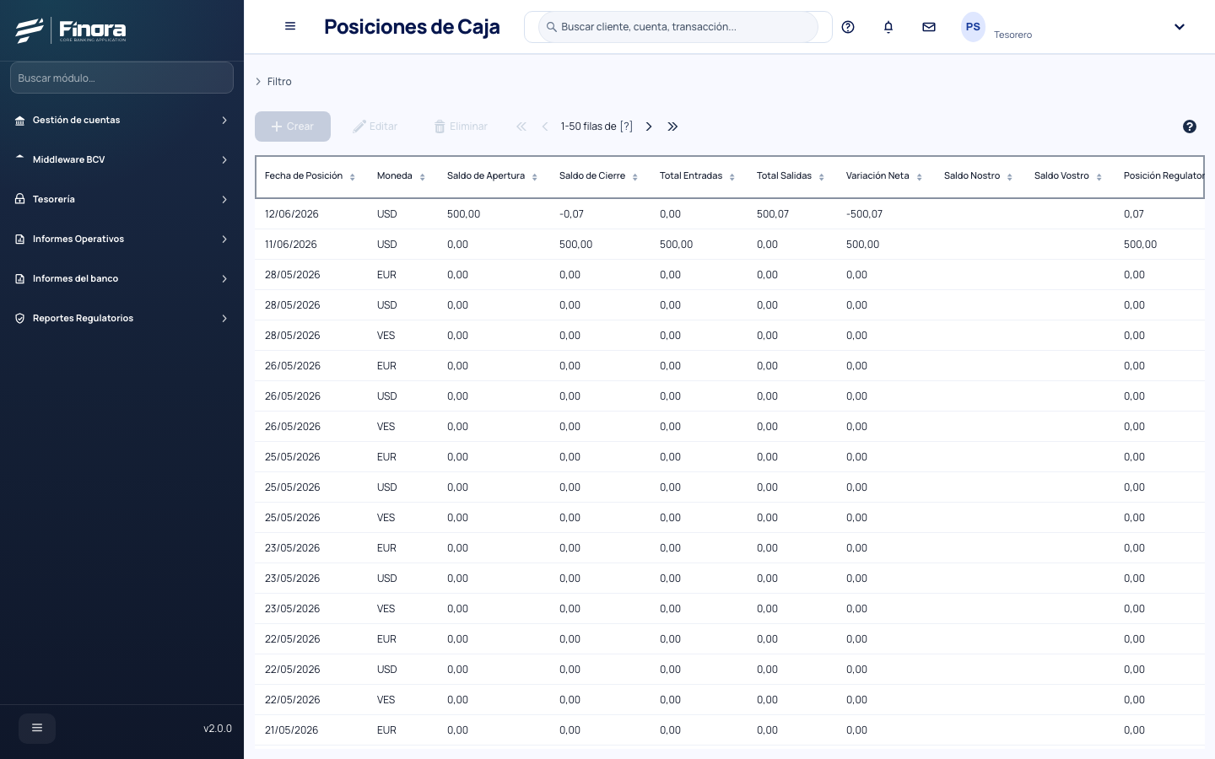Open the messages envelope icon
The image size is (1215, 759).
click(929, 27)
